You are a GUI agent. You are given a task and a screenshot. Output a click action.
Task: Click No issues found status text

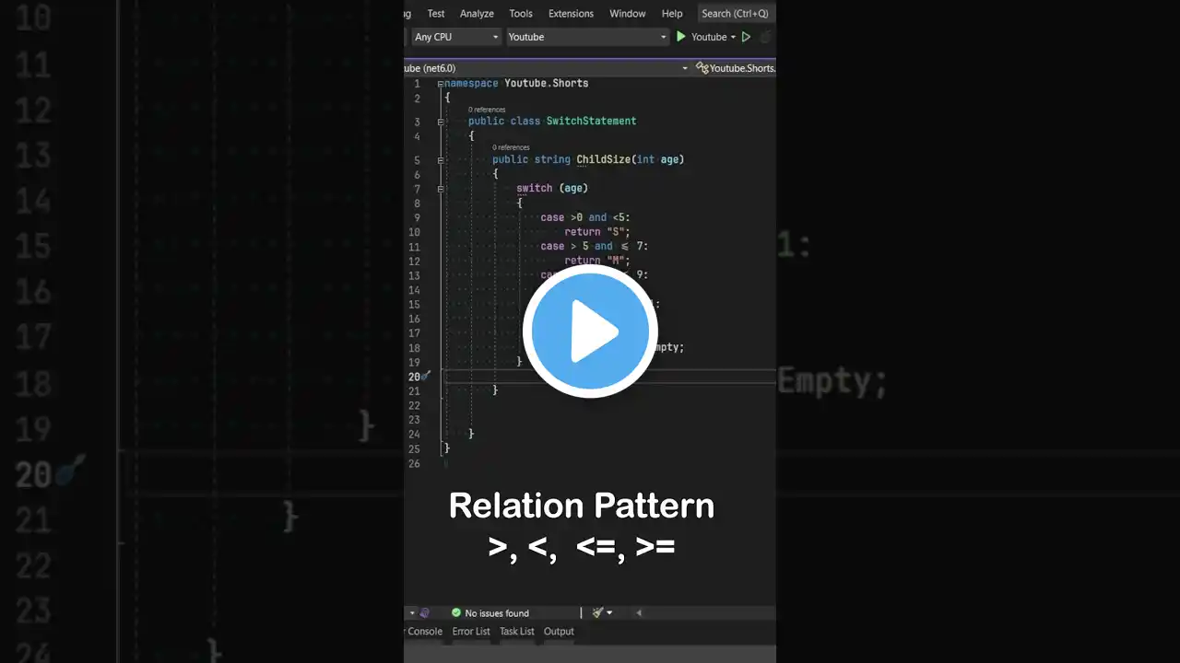click(497, 613)
